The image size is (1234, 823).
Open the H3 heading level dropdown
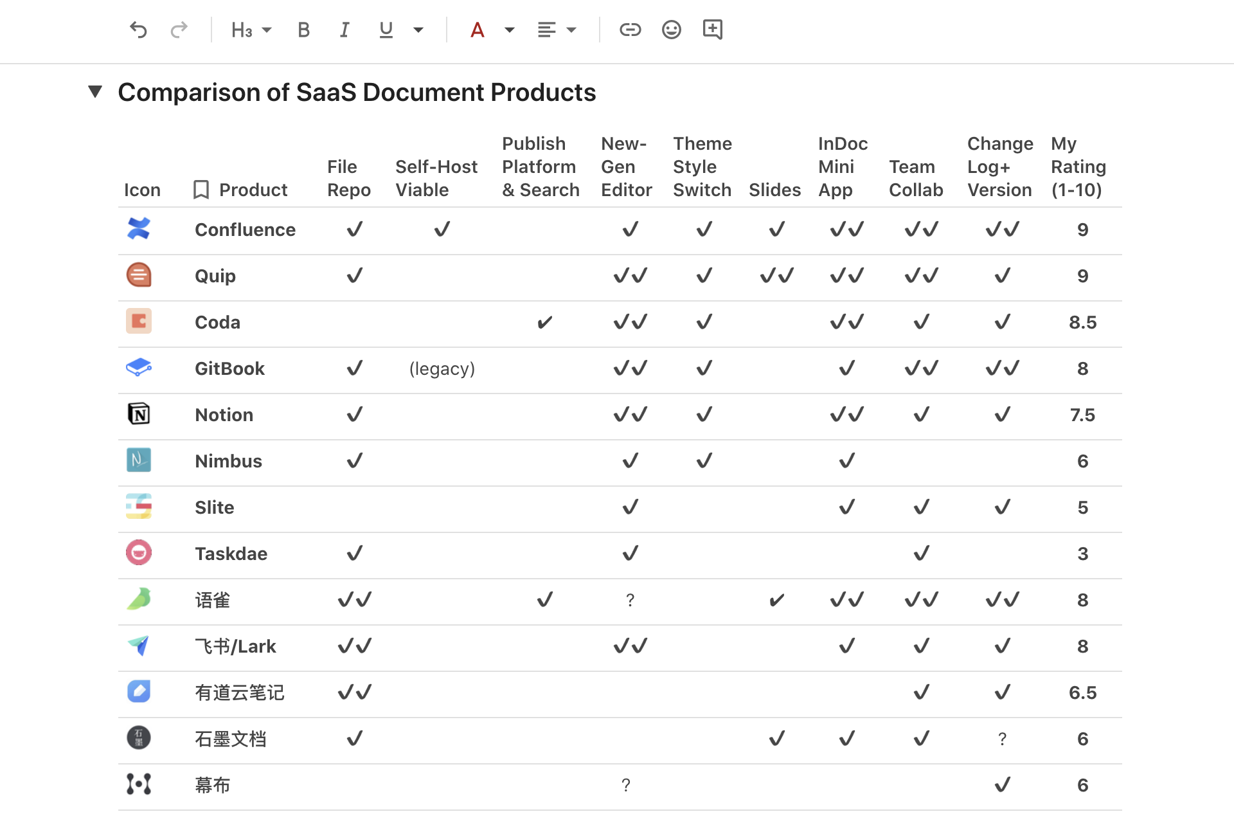[x=251, y=30]
